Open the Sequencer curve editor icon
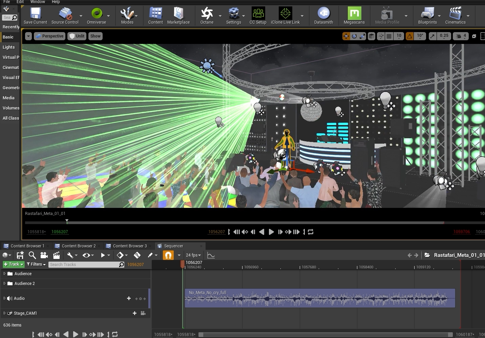Image resolution: width=485 pixels, height=338 pixels. [x=211, y=255]
